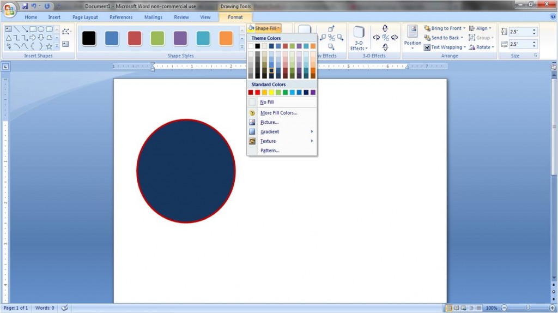Open the Page Layout tab
The width and height of the screenshot is (558, 313).
(x=85, y=17)
